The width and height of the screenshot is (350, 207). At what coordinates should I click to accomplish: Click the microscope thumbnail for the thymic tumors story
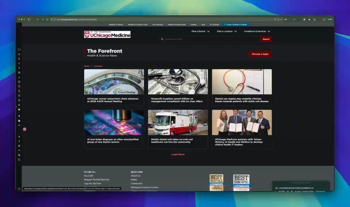(x=114, y=122)
